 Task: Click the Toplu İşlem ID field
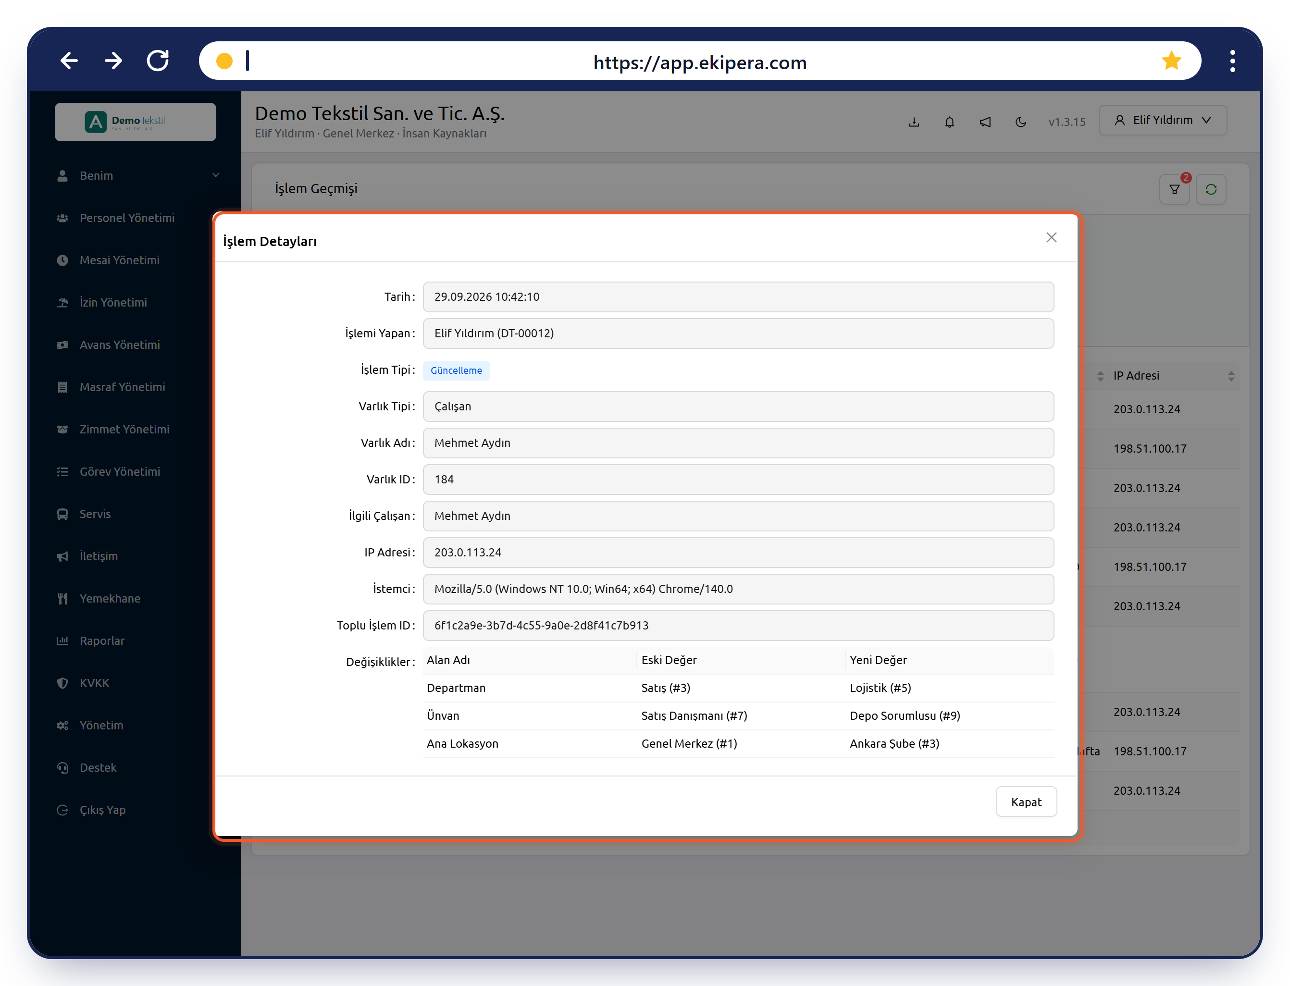click(738, 626)
